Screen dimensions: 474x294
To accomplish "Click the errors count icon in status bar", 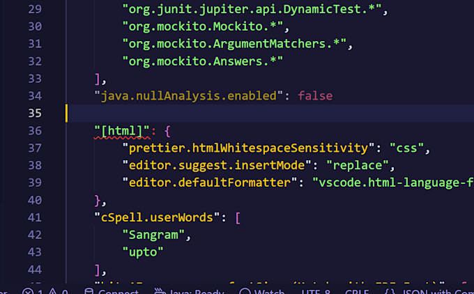I will [28, 292].
